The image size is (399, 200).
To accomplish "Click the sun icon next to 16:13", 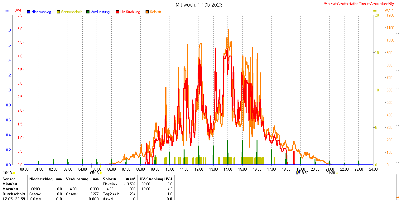I will tap(14, 173).
